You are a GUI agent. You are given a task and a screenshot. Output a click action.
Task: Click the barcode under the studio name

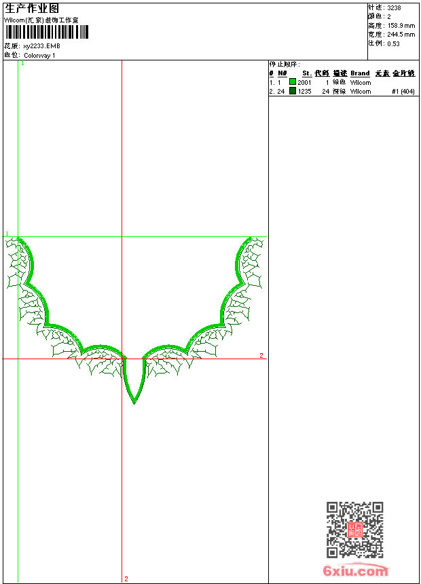pyautogui.click(x=47, y=32)
